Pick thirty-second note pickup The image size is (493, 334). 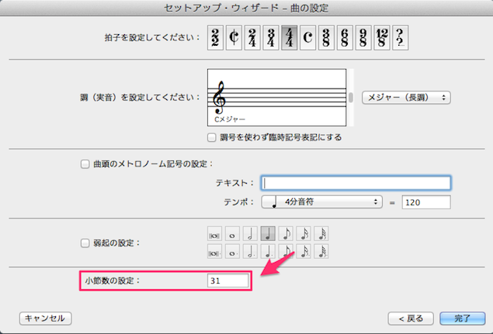pos(321,234)
